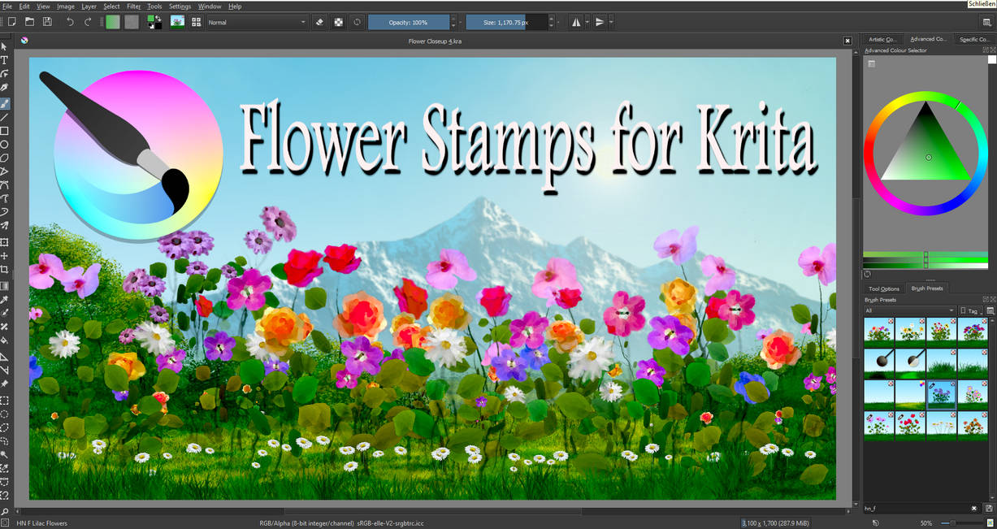Toggle Eraser mode in the top toolbar
The image size is (997, 529).
319,22
